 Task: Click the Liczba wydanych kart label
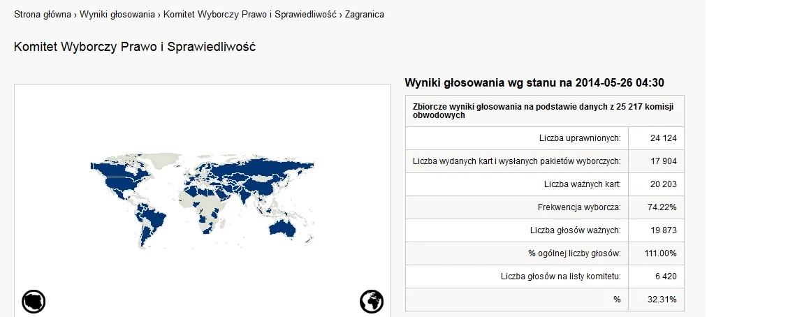pyautogui.click(x=517, y=161)
